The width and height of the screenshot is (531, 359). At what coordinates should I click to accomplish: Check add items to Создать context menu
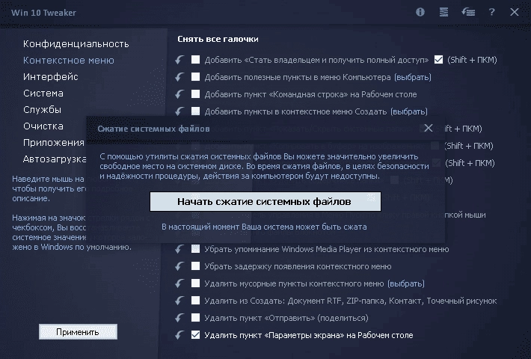pos(195,111)
